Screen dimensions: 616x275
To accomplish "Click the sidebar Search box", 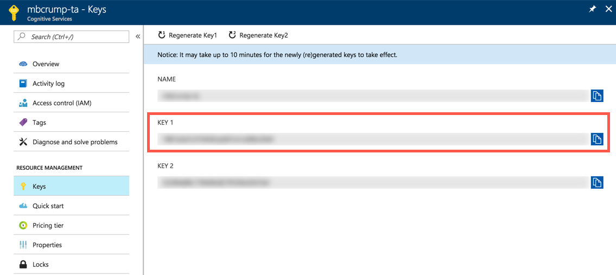I will [71, 36].
